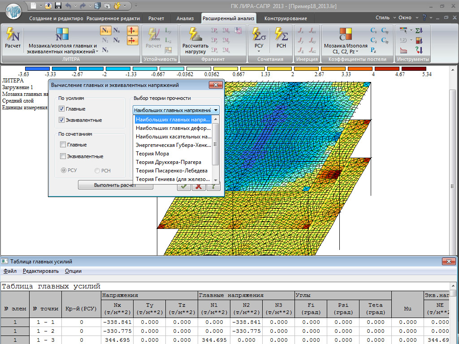Collapse the strength theory combo box
The height and width of the screenshot is (344, 459).
(216, 110)
